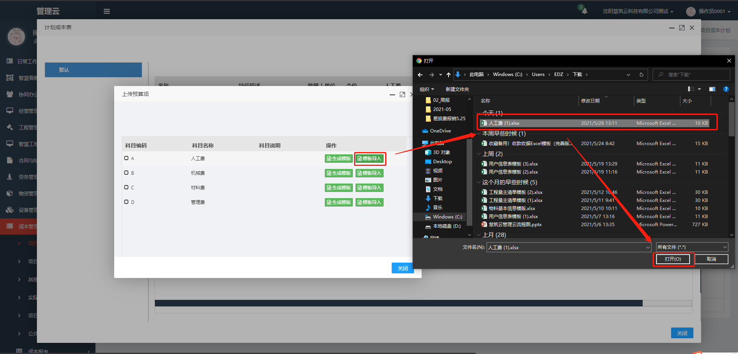Image resolution: width=738 pixels, height=354 pixels.
Task: Refresh the file dialog folder view
Action: 641,75
